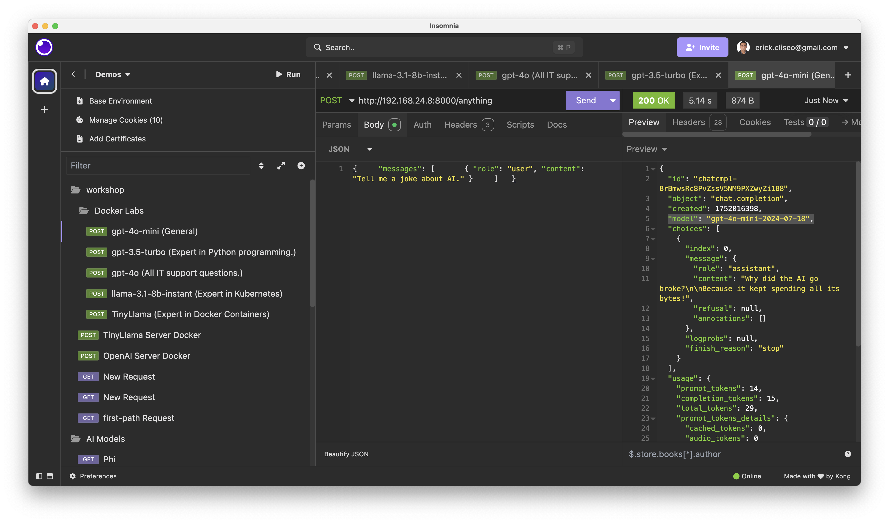
Task: Open sort order icon beside filter
Action: (261, 166)
